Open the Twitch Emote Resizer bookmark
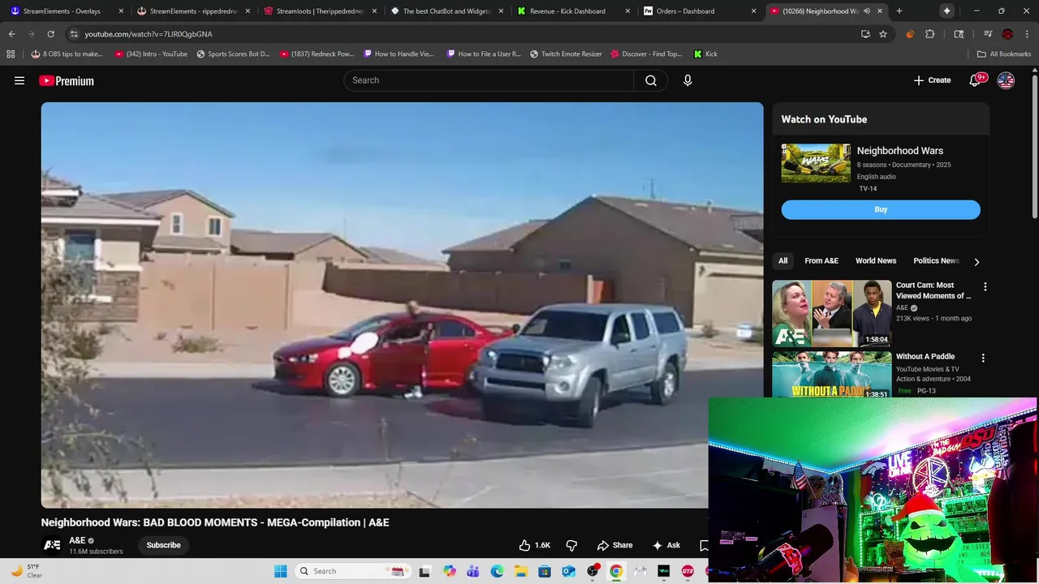The image size is (1039, 584). [566, 54]
